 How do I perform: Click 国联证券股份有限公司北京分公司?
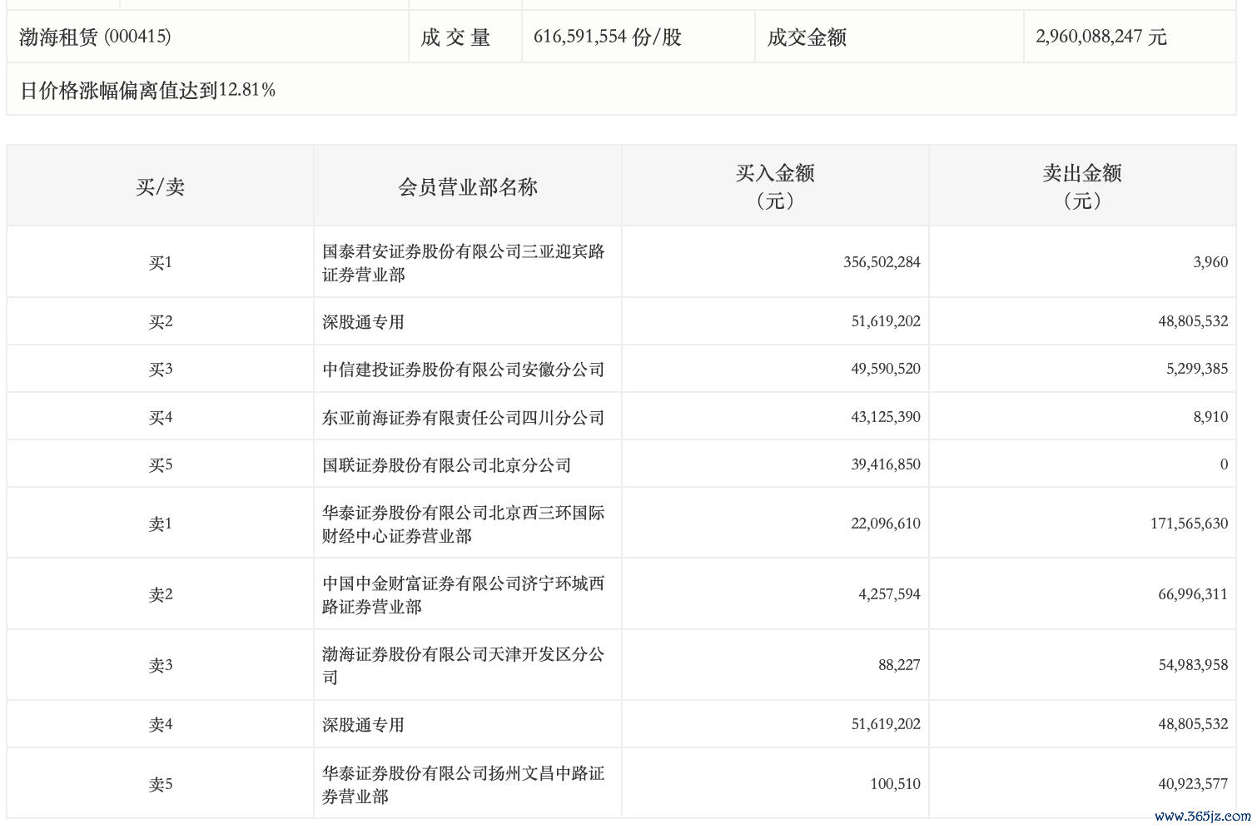pyautogui.click(x=447, y=464)
